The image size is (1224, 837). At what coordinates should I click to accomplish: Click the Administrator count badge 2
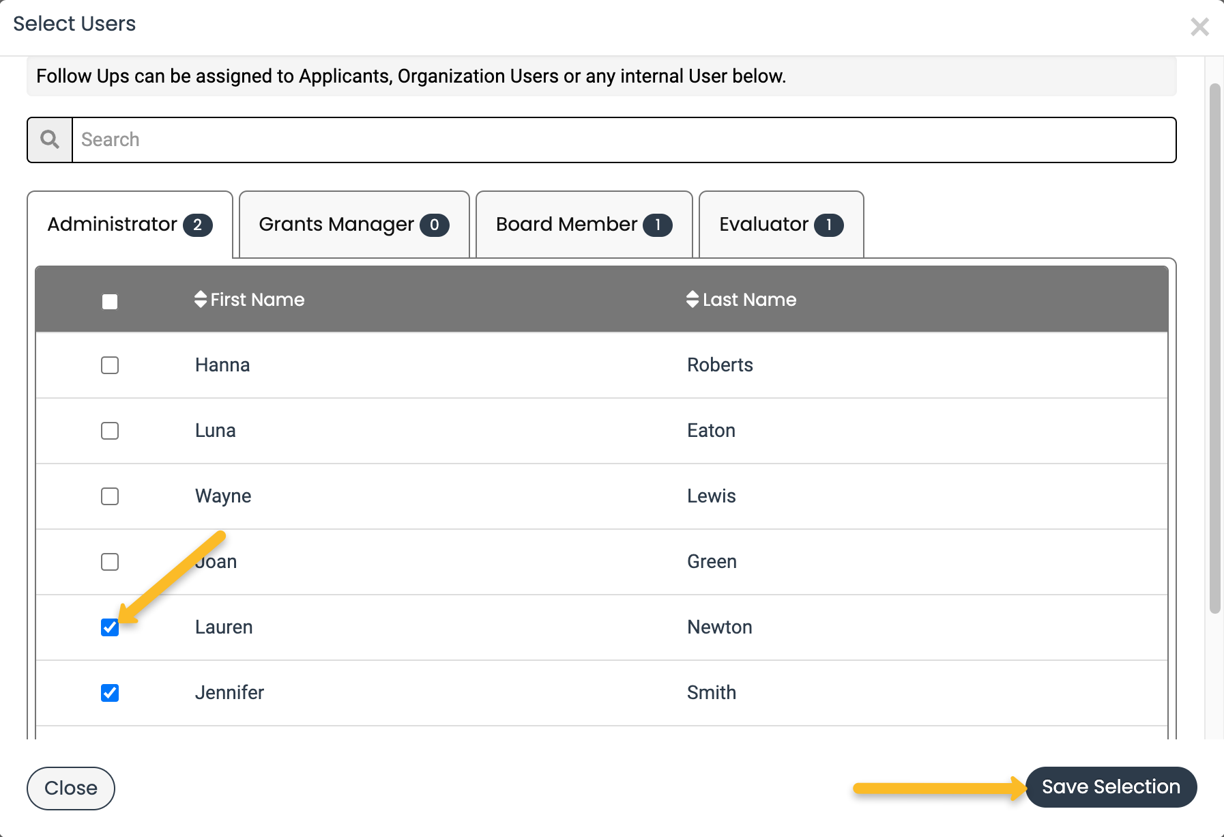coord(198,225)
